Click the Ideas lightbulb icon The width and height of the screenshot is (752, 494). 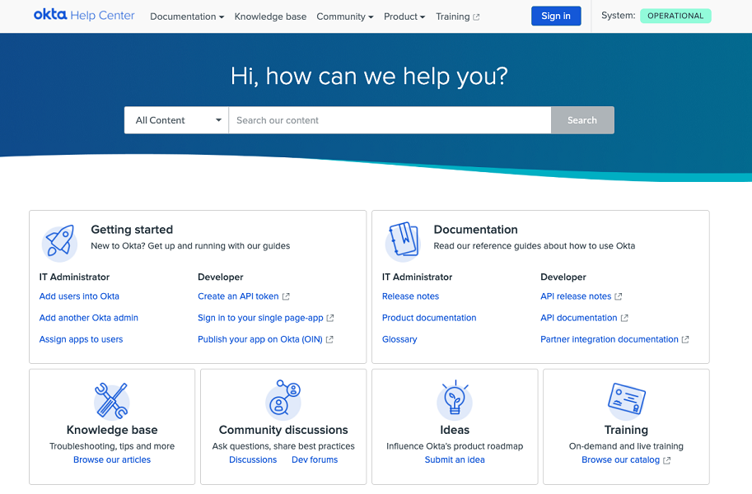coord(455,400)
